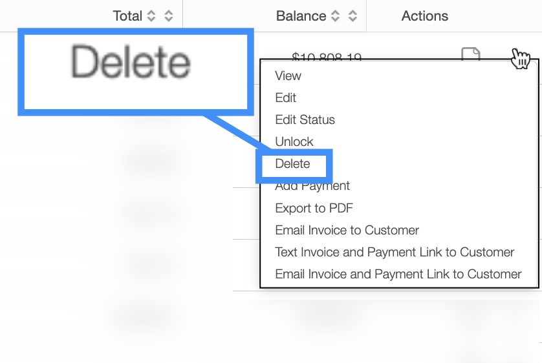The width and height of the screenshot is (542, 363).
Task: Click the Balance column header label
Action: [x=301, y=16]
